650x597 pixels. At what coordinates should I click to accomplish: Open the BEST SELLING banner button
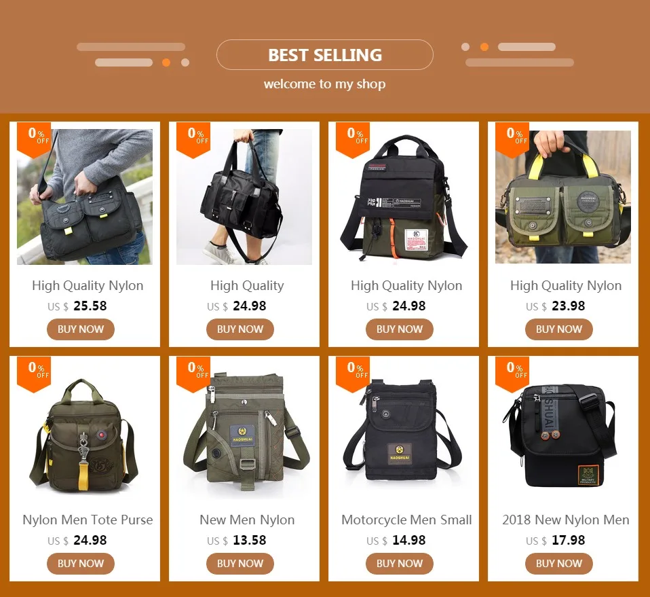(324, 55)
